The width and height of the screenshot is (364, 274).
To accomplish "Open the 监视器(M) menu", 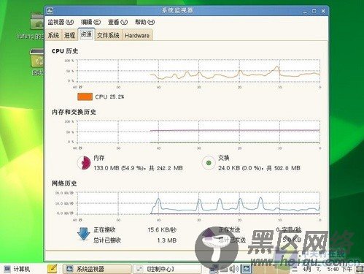I will pos(61,22).
